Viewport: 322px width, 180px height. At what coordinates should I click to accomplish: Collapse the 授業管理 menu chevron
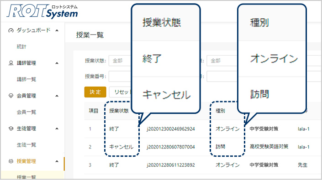(57, 161)
